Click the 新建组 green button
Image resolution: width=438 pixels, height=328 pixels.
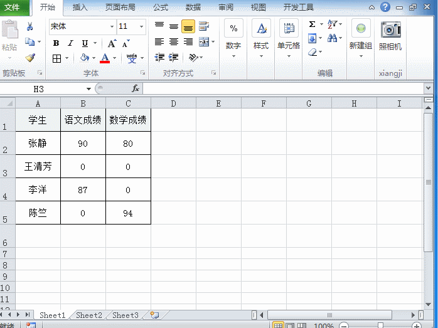pos(361,28)
